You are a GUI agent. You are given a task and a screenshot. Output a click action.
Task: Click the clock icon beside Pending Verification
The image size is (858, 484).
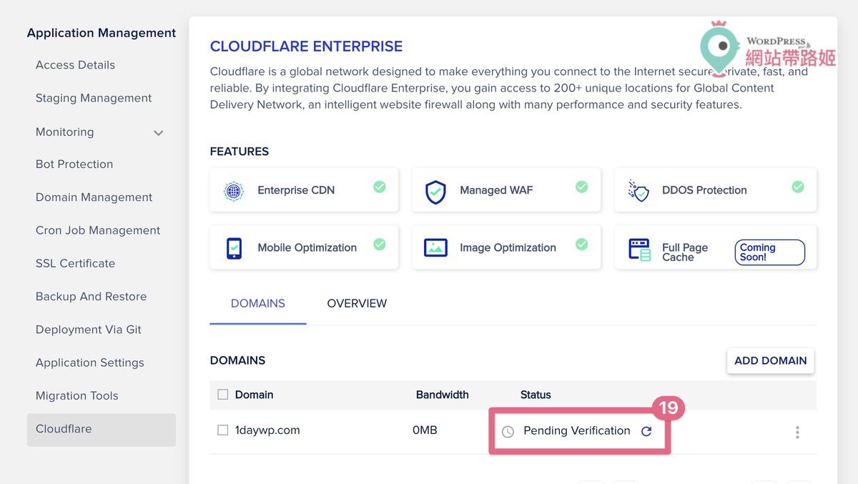(x=508, y=432)
